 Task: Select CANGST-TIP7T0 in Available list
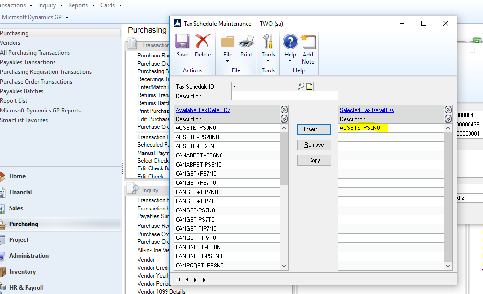pyautogui.click(x=227, y=238)
